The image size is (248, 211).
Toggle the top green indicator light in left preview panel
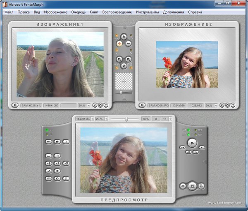point(48,131)
